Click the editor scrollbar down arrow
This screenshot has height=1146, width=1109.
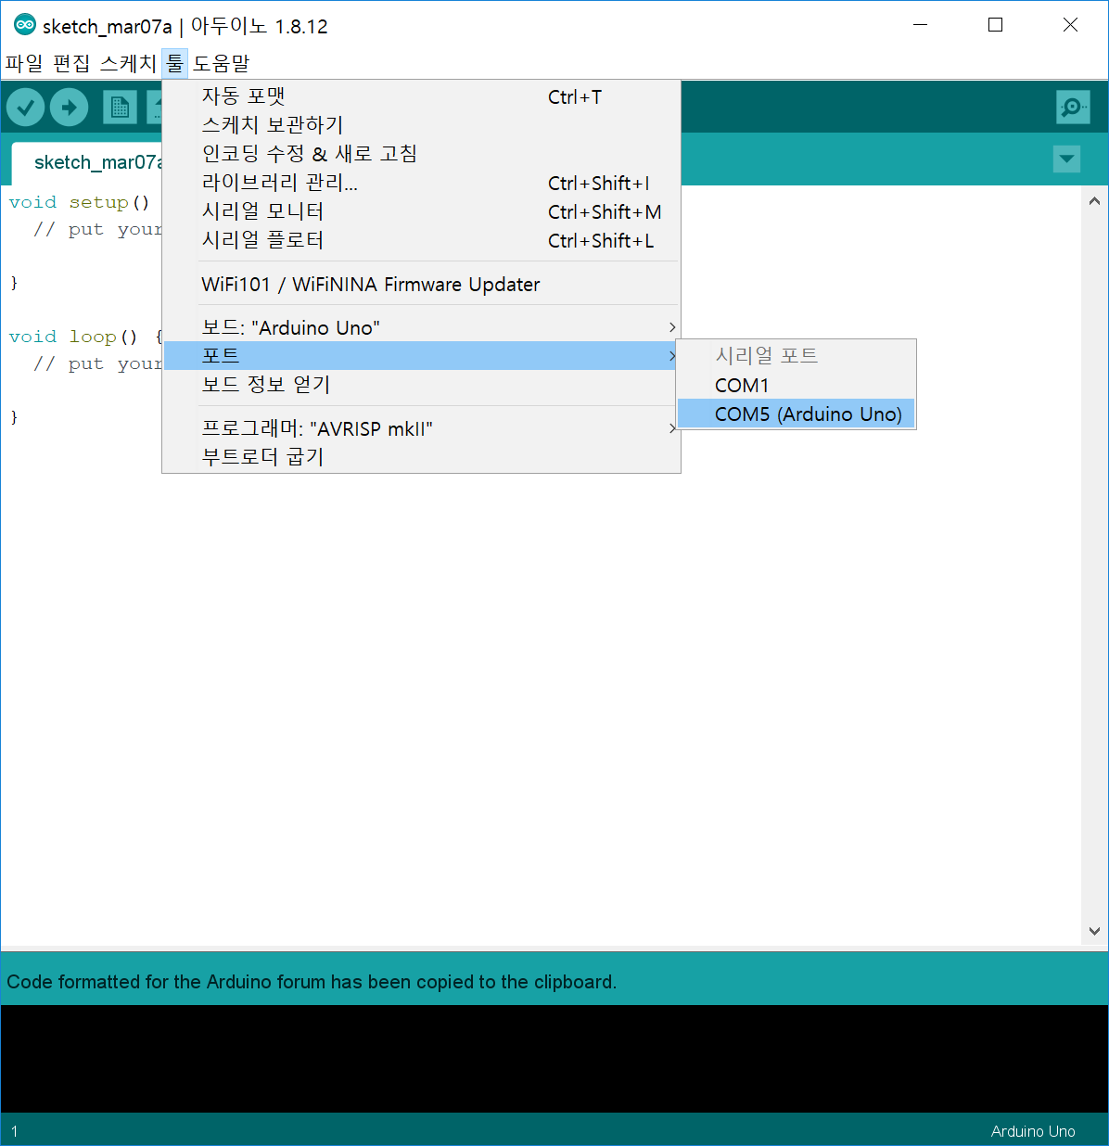[x=1094, y=931]
